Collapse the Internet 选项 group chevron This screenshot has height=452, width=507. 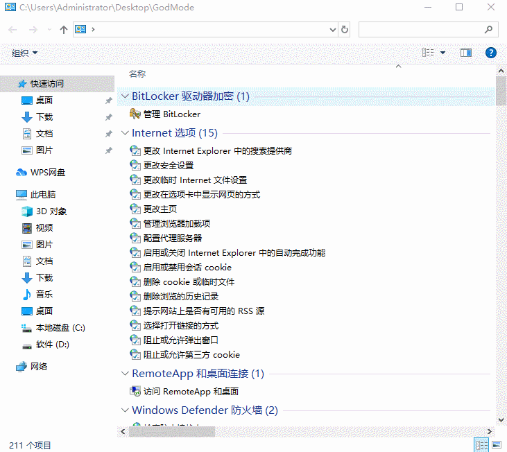125,133
